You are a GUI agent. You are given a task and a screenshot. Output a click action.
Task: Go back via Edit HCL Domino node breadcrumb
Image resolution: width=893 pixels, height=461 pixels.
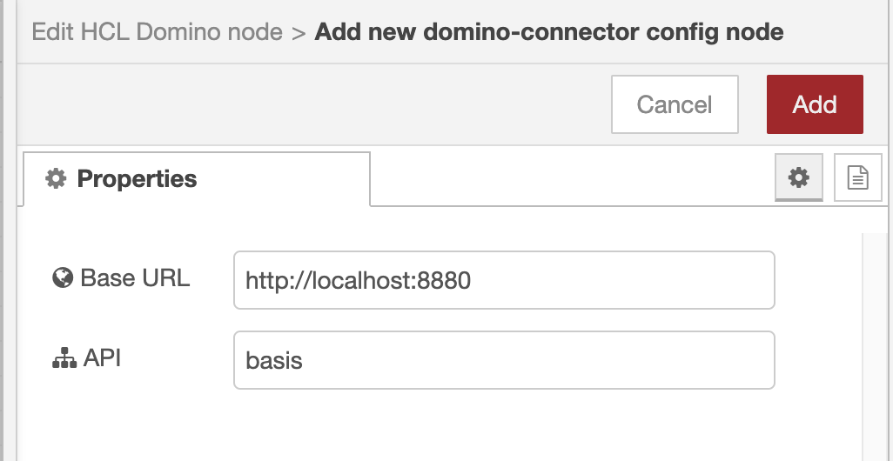click(157, 33)
